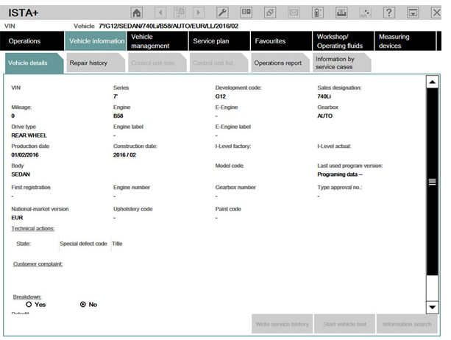Click the 01/02/2016 production date value
This screenshot has height=340, width=451.
(25, 155)
